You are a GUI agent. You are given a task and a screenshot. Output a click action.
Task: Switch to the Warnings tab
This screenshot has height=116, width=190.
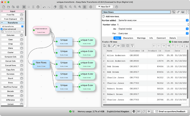[141, 38]
